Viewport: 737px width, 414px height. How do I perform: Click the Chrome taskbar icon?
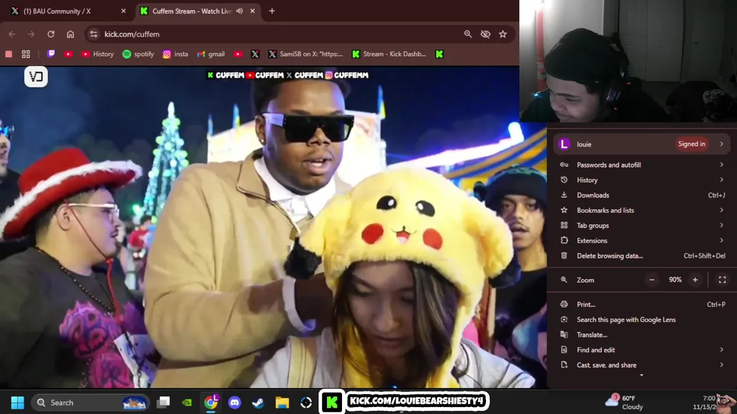(211, 402)
